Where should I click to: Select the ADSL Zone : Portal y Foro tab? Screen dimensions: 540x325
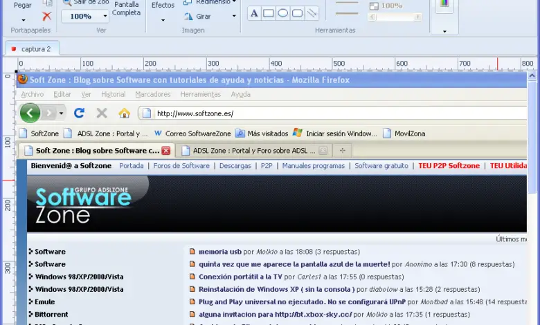pyautogui.click(x=253, y=150)
